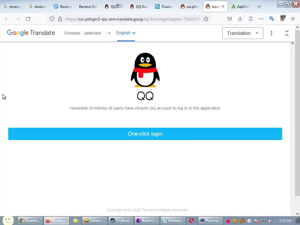Switch to the TLauncher tab

165,6
